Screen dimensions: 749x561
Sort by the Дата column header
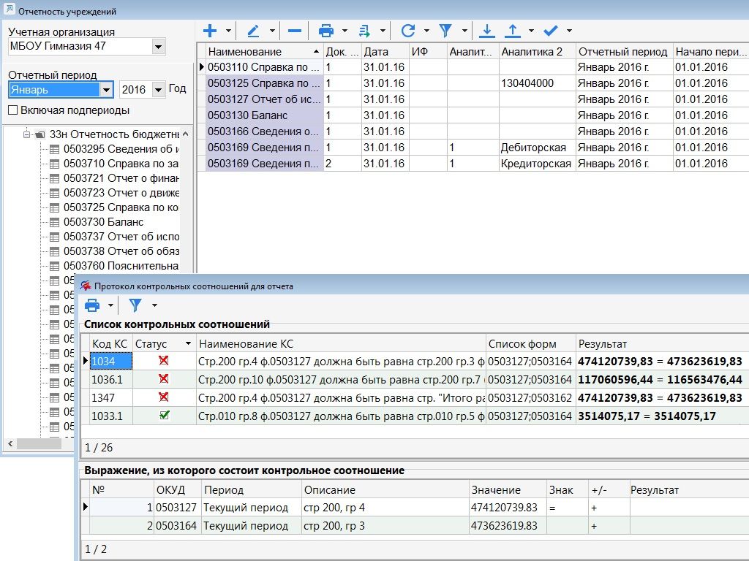(x=385, y=52)
